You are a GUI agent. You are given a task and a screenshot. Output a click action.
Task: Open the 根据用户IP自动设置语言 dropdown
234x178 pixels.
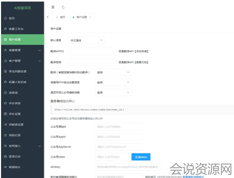coord(113,82)
